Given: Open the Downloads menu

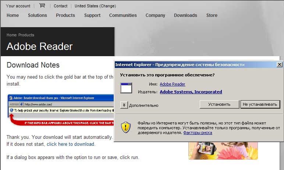Looking at the screenshot, I should point(185,15).
